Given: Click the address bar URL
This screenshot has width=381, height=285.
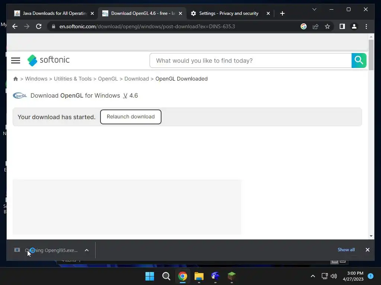Looking at the screenshot, I should 147,26.
